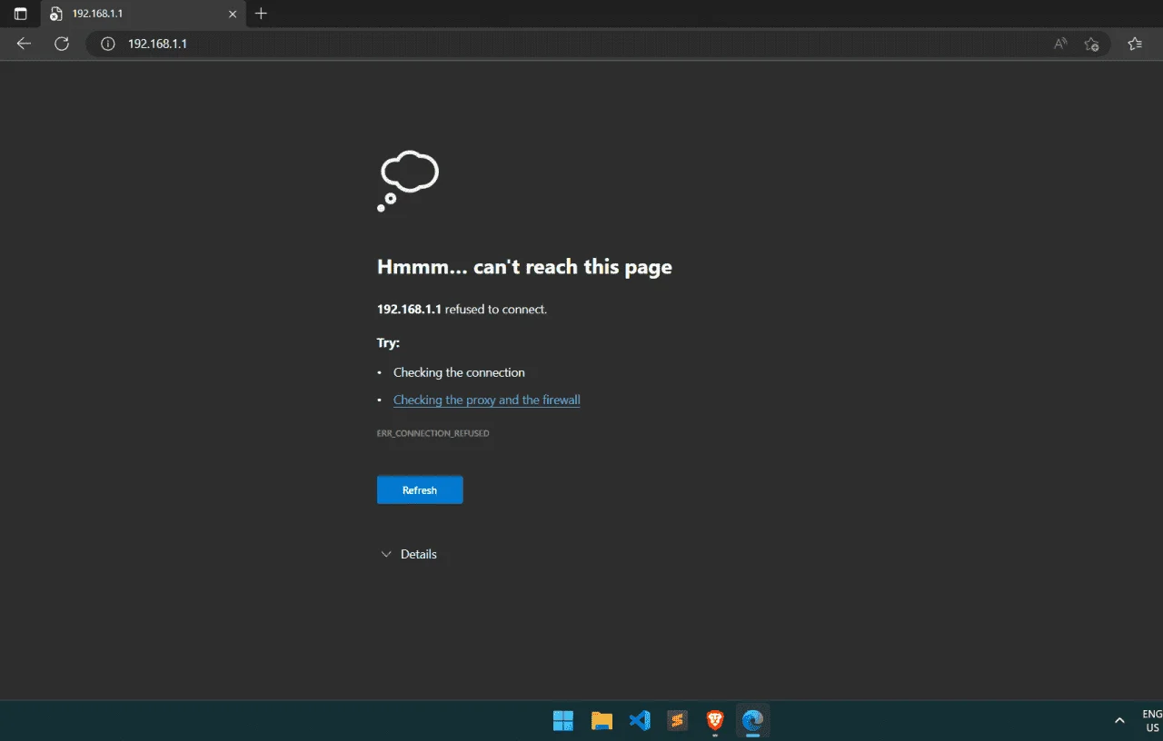Select the 192.168.1.1 browser tab
Viewport: 1163px width, 741px height.
point(142,14)
